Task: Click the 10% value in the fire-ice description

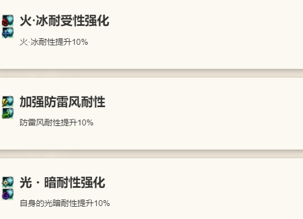Action: (x=80, y=42)
